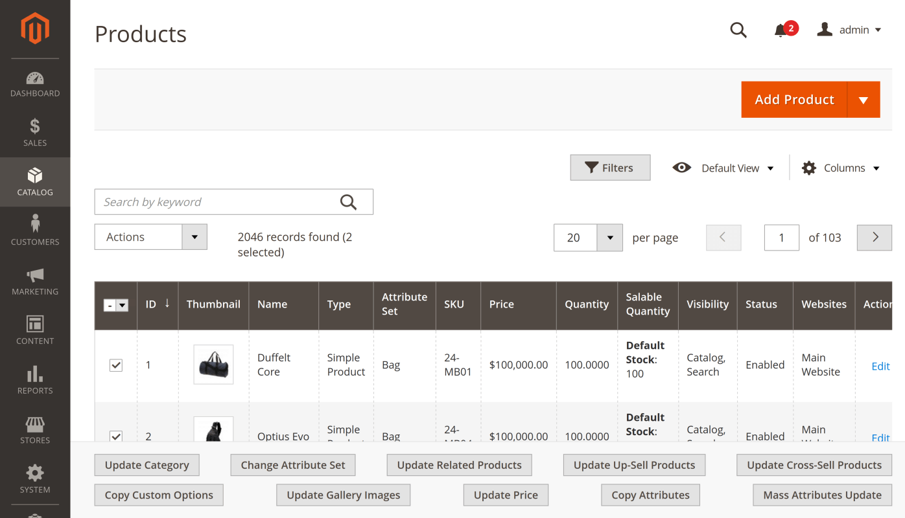Click the Update Price button
This screenshot has width=905, height=518.
(x=506, y=495)
